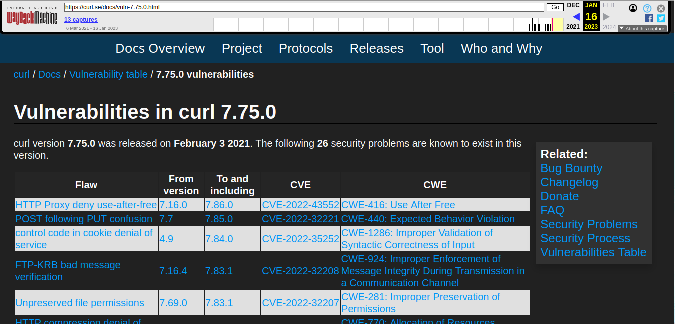Open POST following PUT confusion flaw
This screenshot has height=324, width=675.
[84, 219]
